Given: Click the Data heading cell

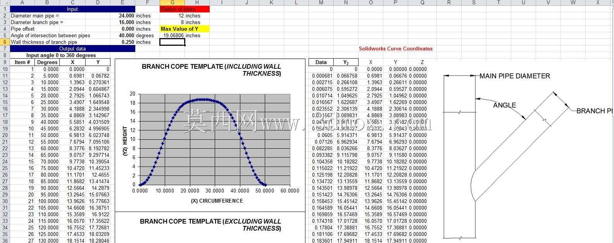Looking at the screenshot, I should 321,62.
